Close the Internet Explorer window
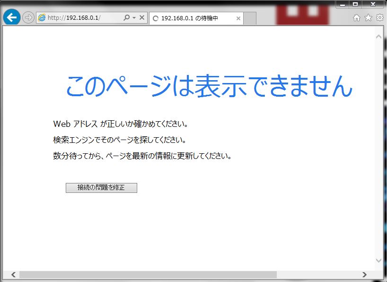The height and width of the screenshot is (282, 387). [373, 4]
